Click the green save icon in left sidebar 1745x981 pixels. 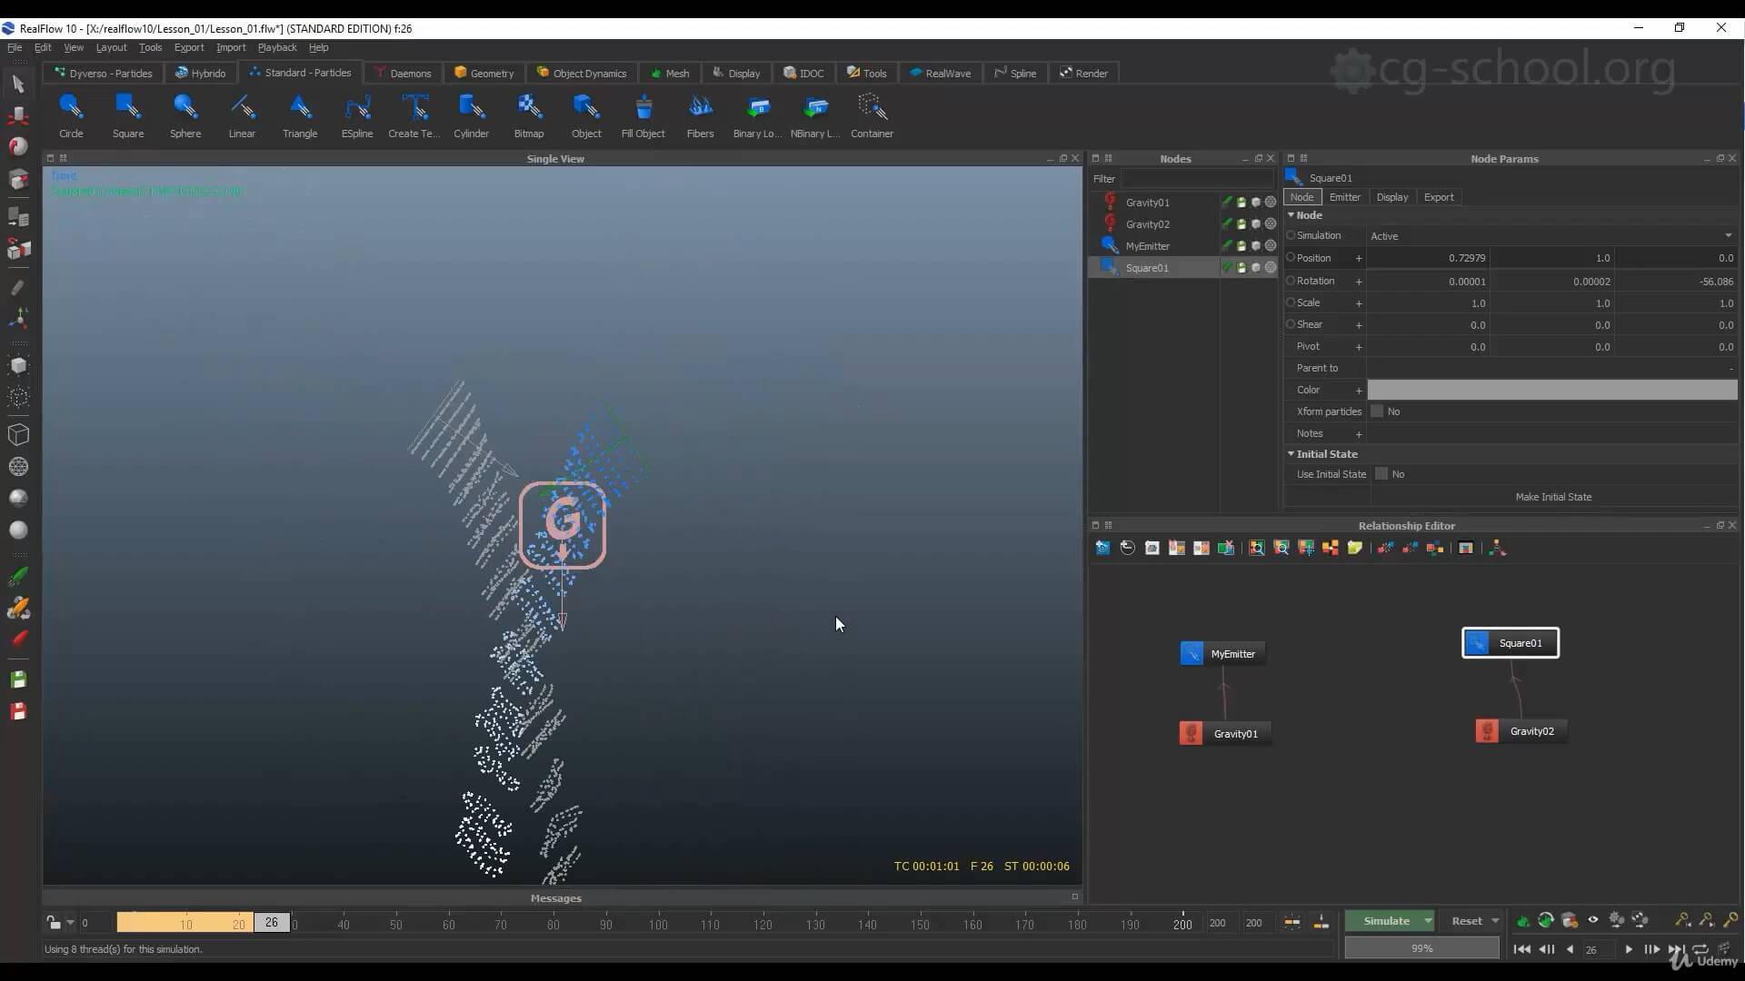coord(18,679)
